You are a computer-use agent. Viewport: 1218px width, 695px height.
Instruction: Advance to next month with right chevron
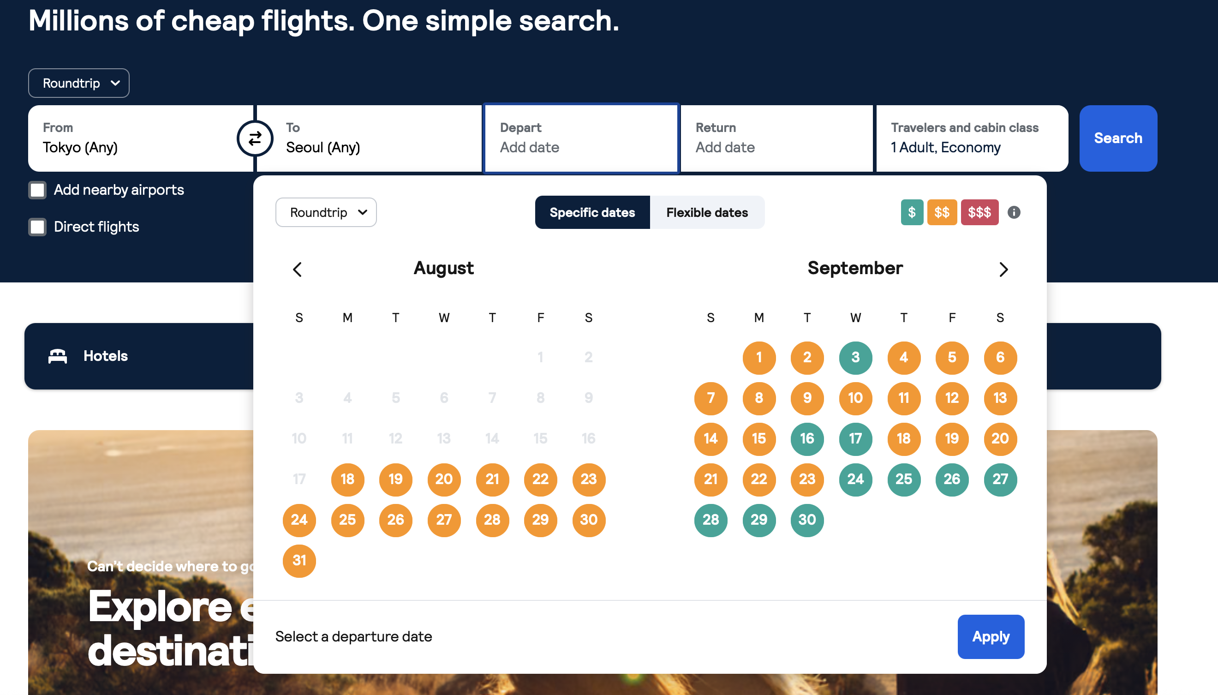(1003, 269)
